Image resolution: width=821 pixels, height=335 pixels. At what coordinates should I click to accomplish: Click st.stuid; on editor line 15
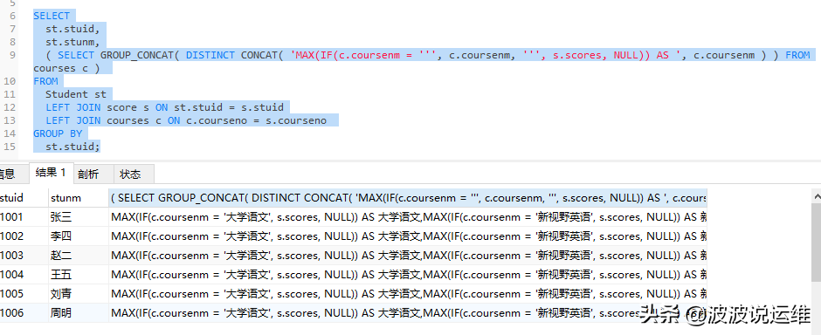[x=72, y=147]
